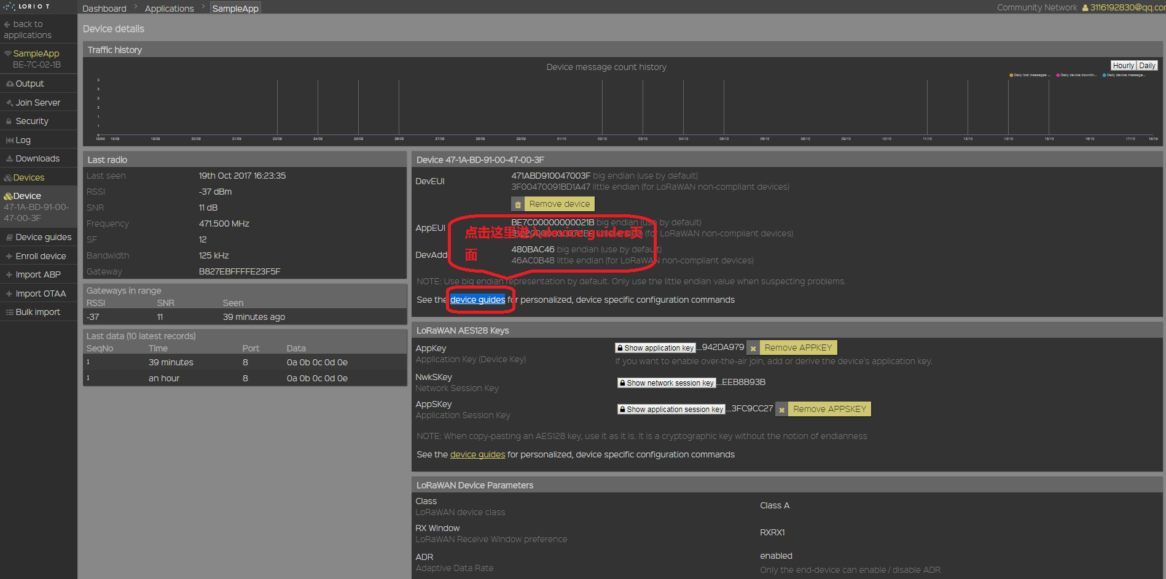Open Join Server sidebar icon
Screen dimensions: 1166x579
coord(10,103)
